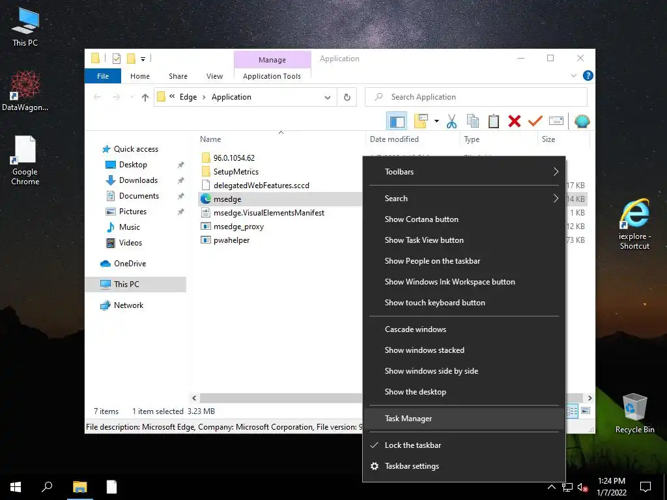Expand the ribbon with the chevron

573,76
